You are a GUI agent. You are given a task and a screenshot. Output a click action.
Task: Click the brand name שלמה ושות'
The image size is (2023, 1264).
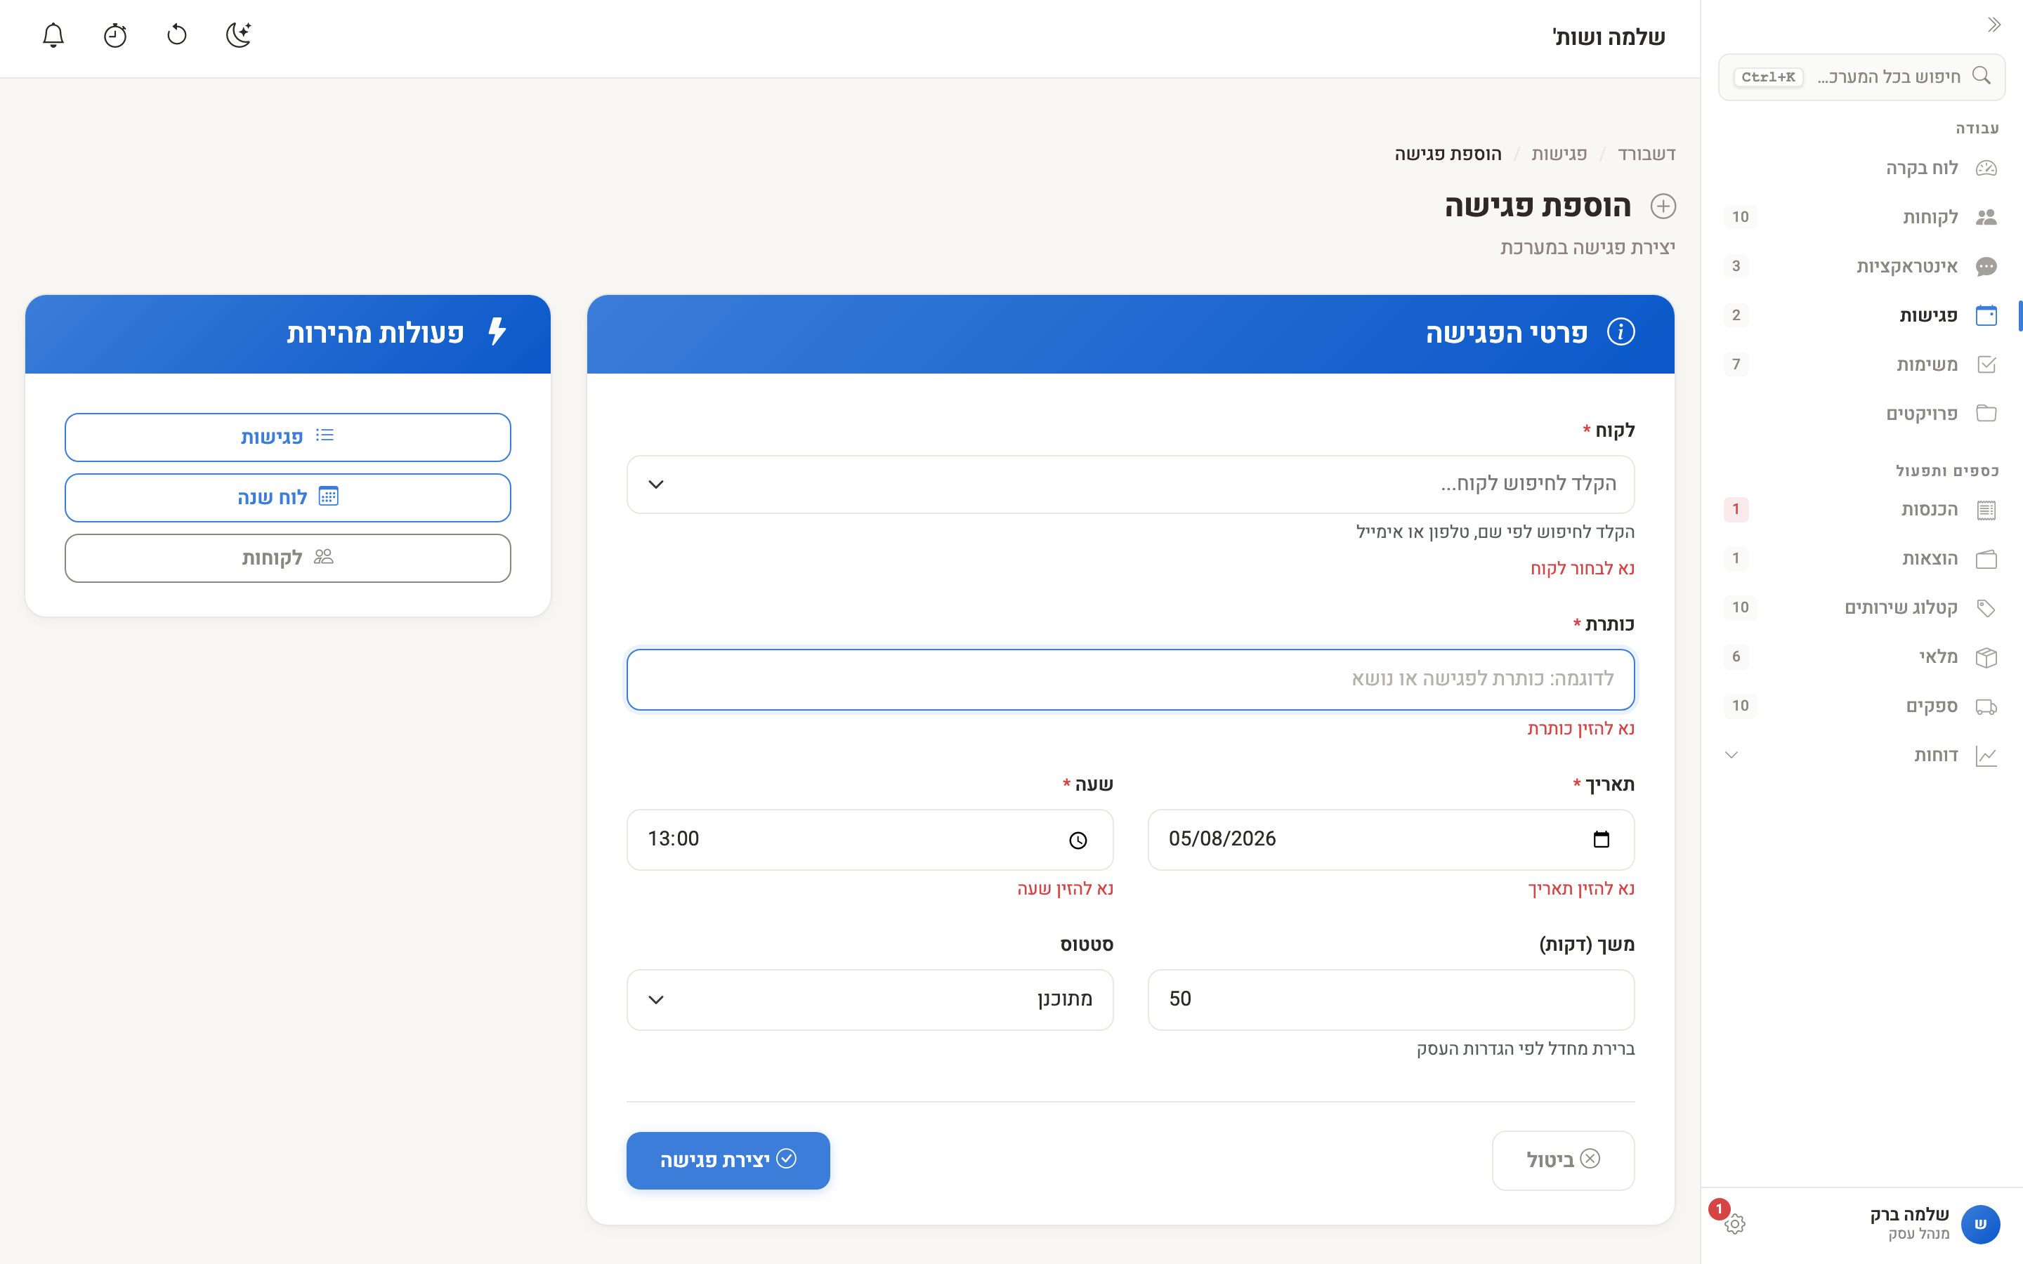1609,37
